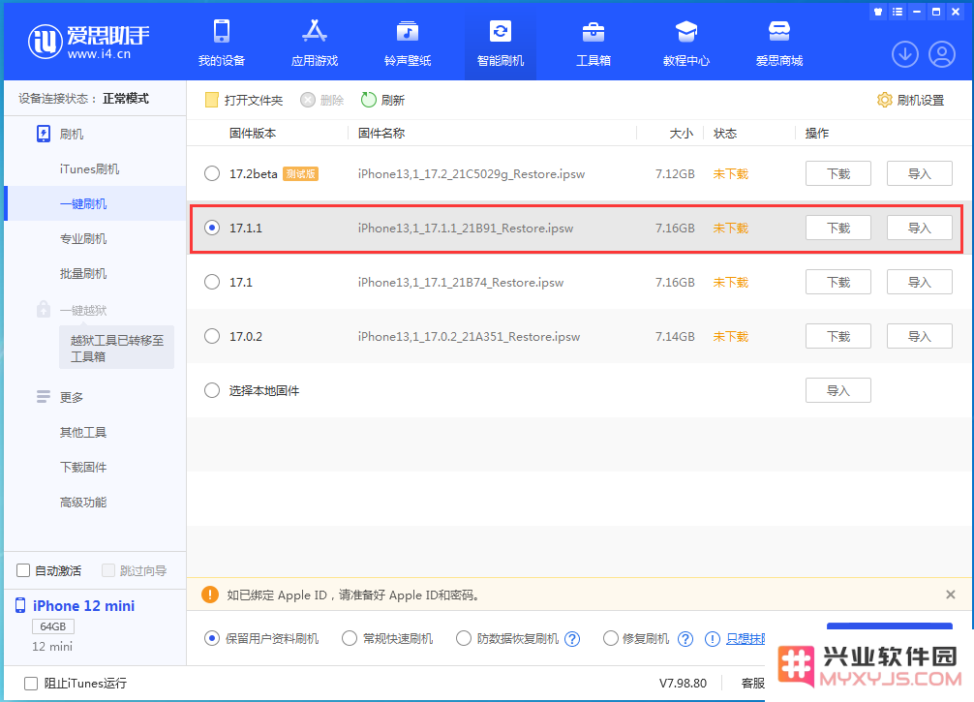This screenshot has width=974, height=702.
Task: Import firmware for 17.2beta row
Action: (920, 173)
